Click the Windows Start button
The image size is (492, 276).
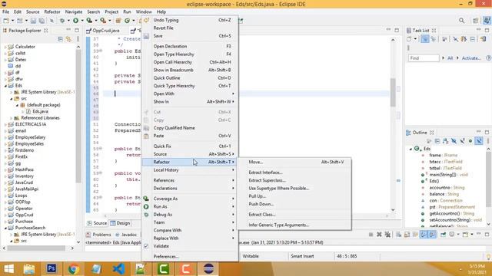8,268
